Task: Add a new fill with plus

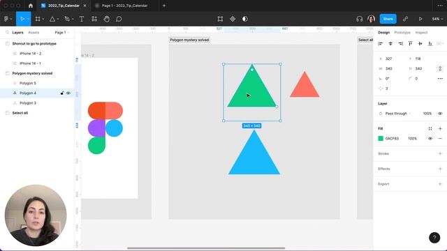Action: pyautogui.click(x=440, y=128)
